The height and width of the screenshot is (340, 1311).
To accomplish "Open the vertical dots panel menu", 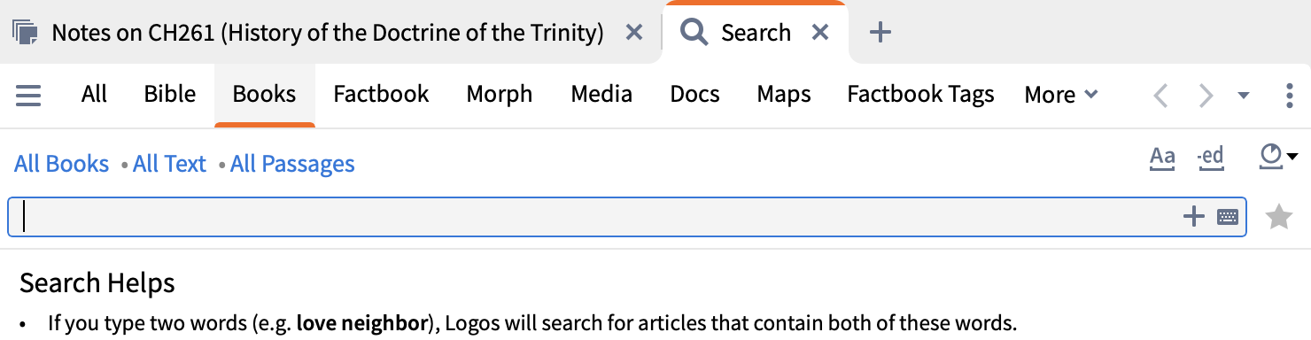I will tap(1289, 95).
